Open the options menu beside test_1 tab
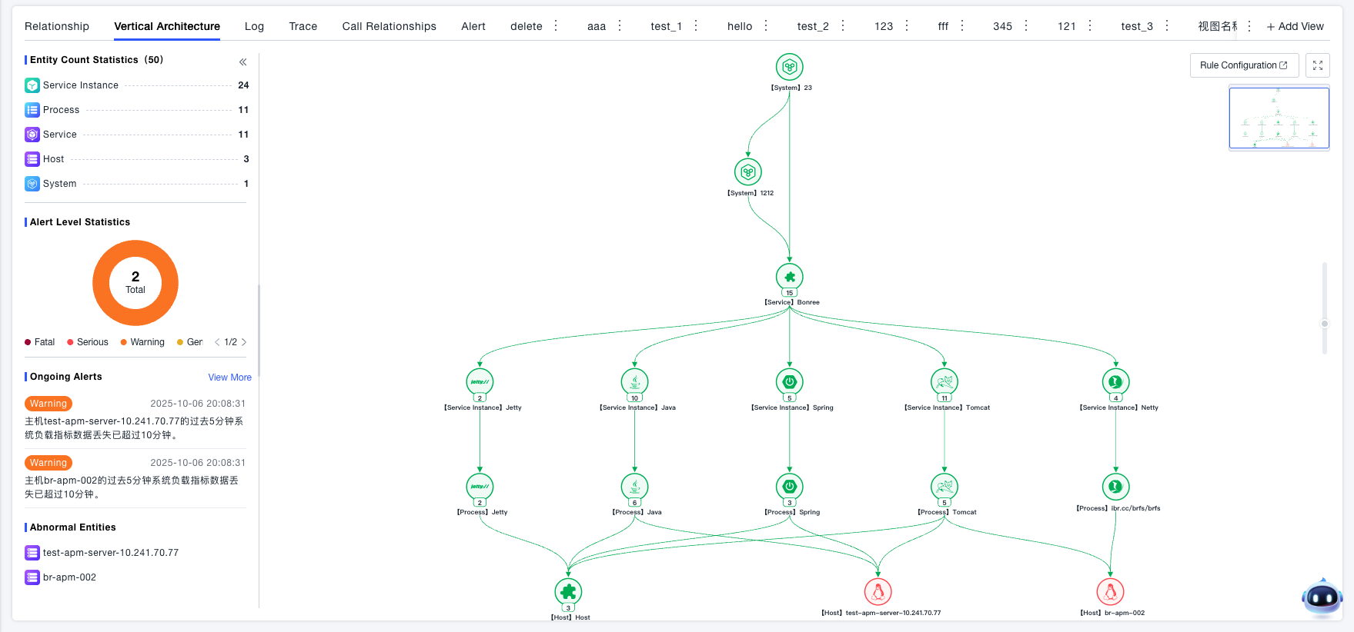 point(696,26)
